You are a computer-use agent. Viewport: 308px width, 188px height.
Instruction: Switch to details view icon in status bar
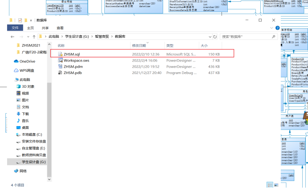click(x=270, y=185)
